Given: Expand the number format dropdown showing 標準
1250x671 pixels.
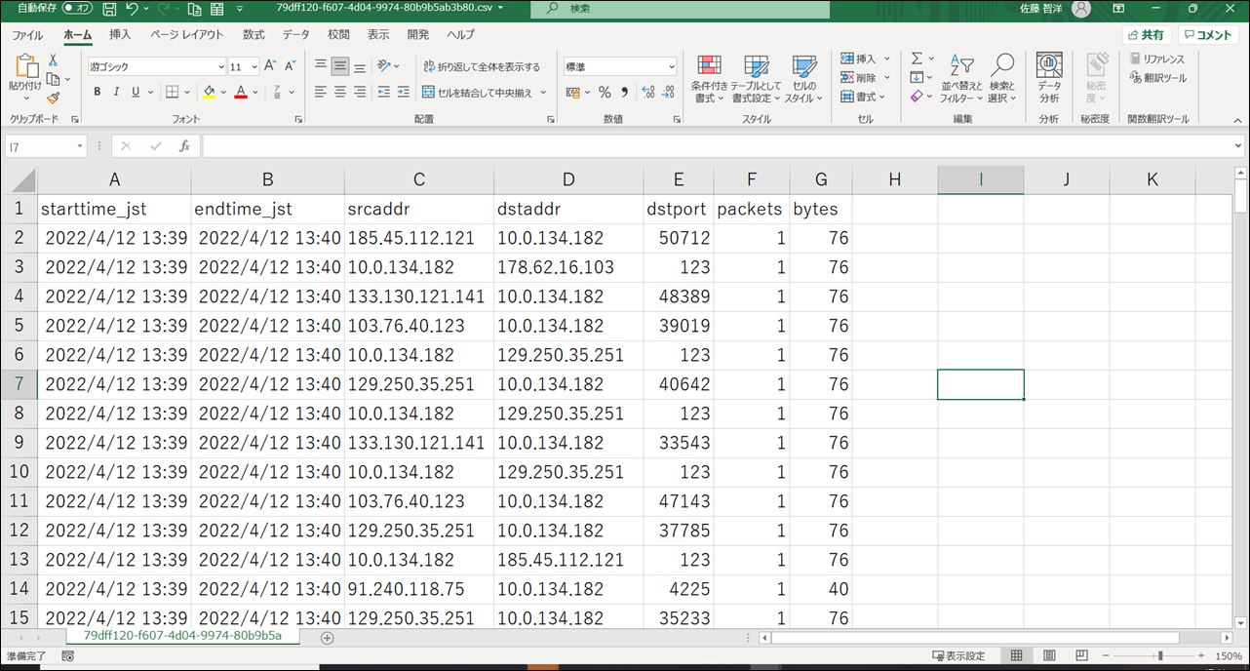Looking at the screenshot, I should pos(671,67).
